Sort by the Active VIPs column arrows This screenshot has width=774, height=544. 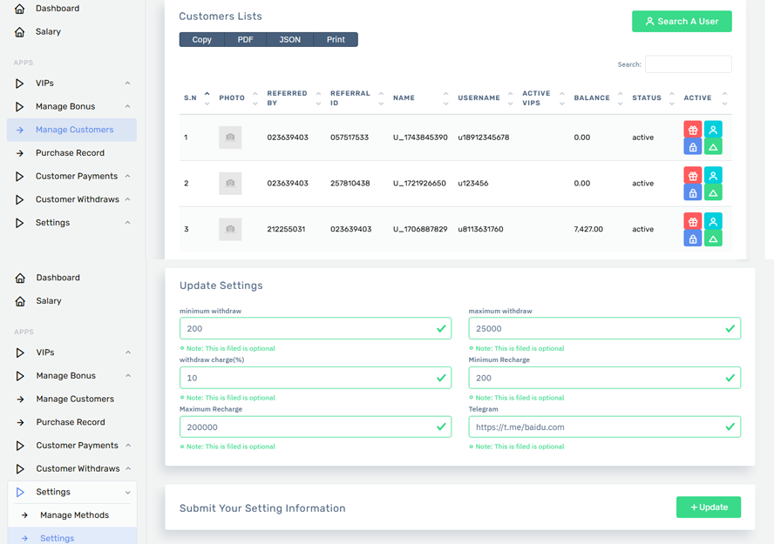pyautogui.click(x=561, y=98)
